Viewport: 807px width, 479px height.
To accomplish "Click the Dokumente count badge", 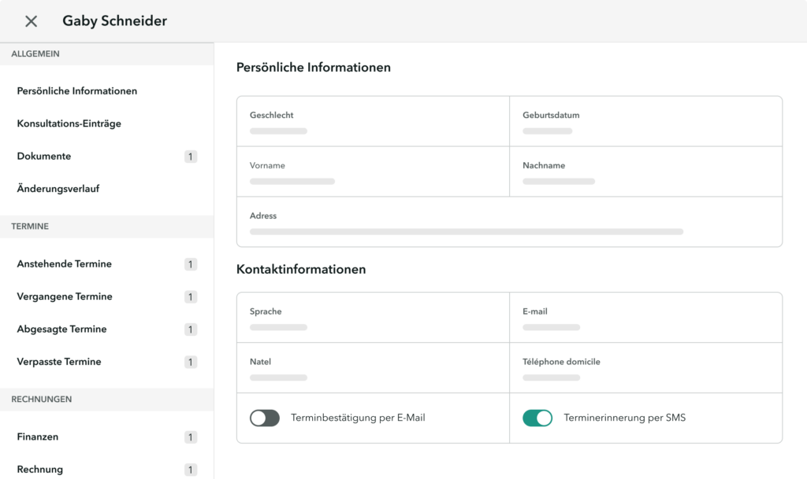I will pos(190,156).
